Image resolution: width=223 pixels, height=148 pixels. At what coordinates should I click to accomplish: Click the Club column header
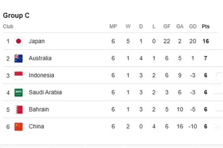coord(8,27)
